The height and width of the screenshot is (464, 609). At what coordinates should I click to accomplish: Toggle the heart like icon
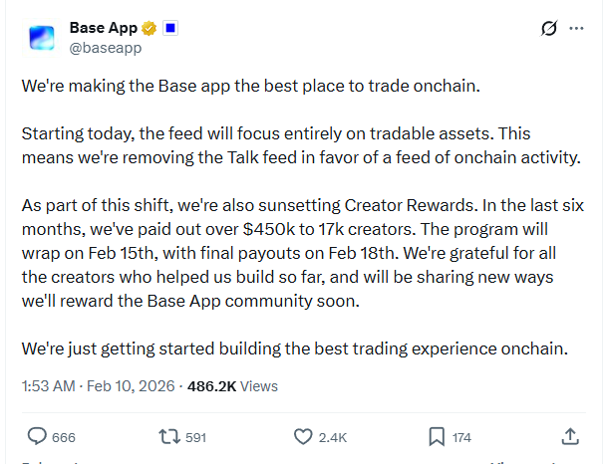[304, 436]
